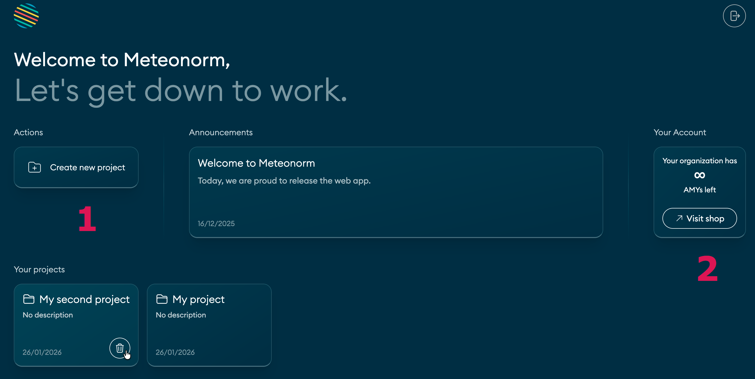Click folder icon of My project card
The height and width of the screenshot is (379, 755).
point(162,299)
